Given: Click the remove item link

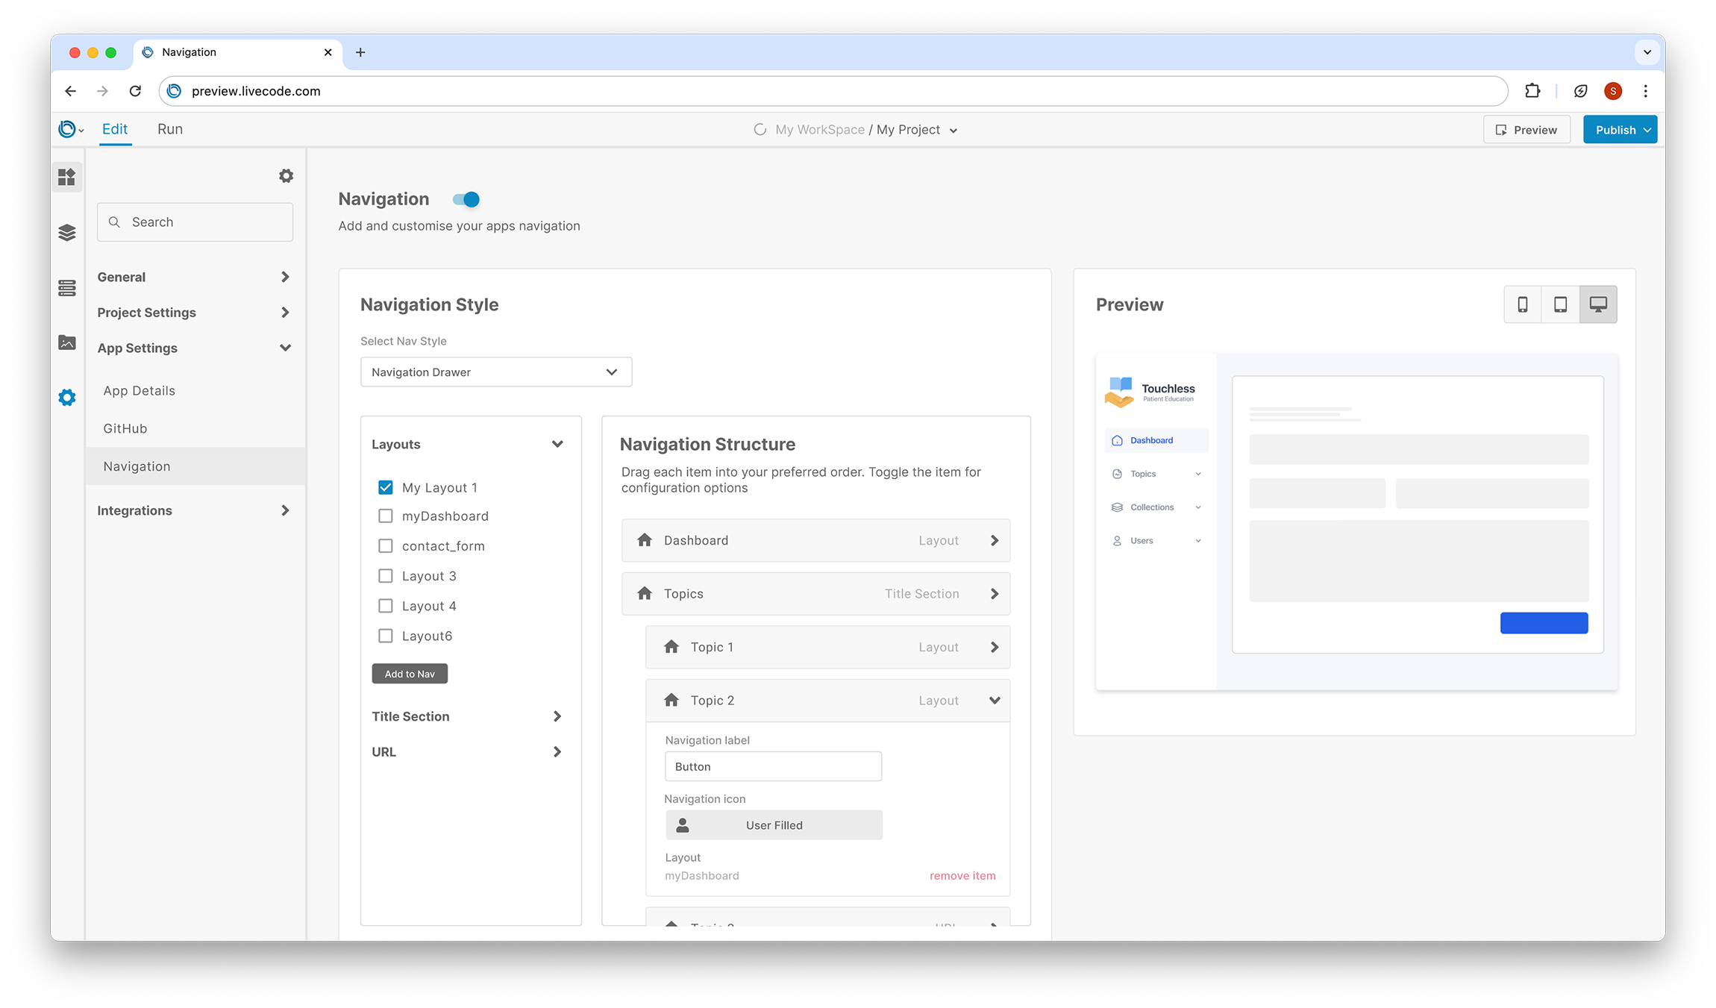Looking at the screenshot, I should click(962, 876).
